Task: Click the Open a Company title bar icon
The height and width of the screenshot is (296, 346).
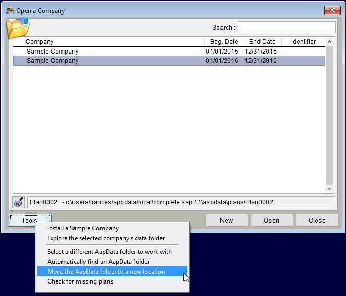Action: pyautogui.click(x=10, y=10)
